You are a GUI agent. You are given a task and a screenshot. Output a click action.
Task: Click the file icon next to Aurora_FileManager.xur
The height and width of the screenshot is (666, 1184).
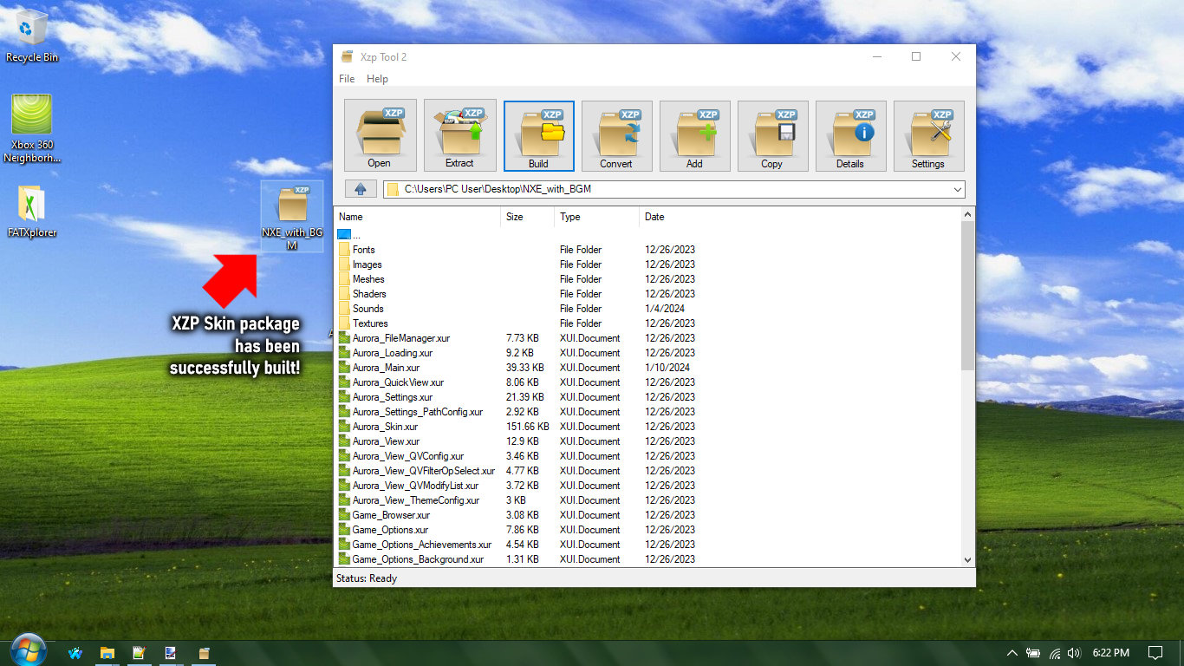pos(344,338)
